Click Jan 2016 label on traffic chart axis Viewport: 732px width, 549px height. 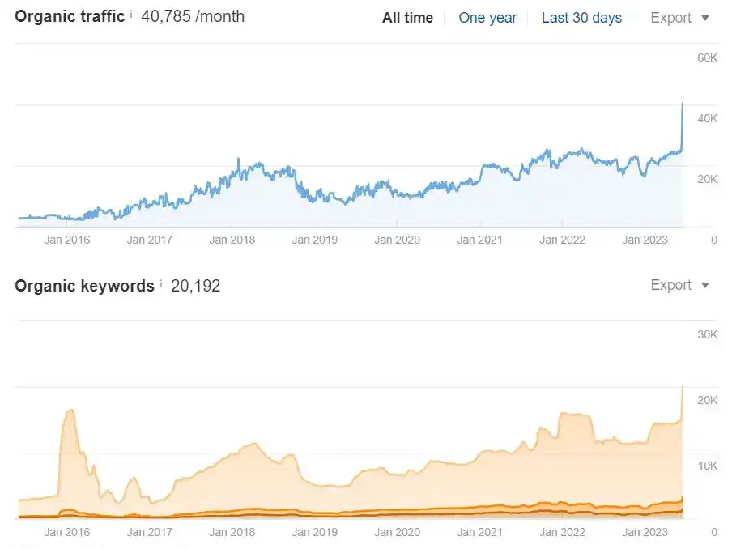click(x=67, y=240)
